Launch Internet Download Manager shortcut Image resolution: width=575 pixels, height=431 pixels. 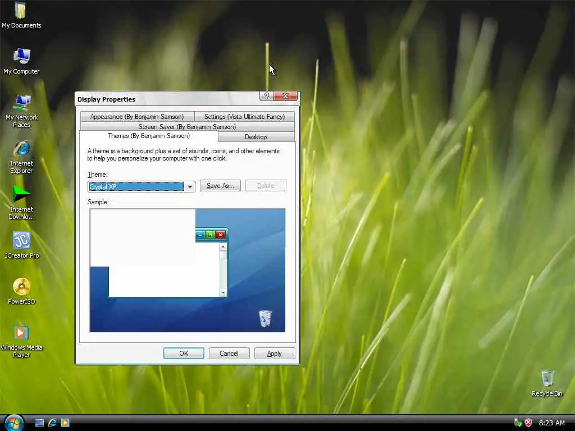point(21,203)
